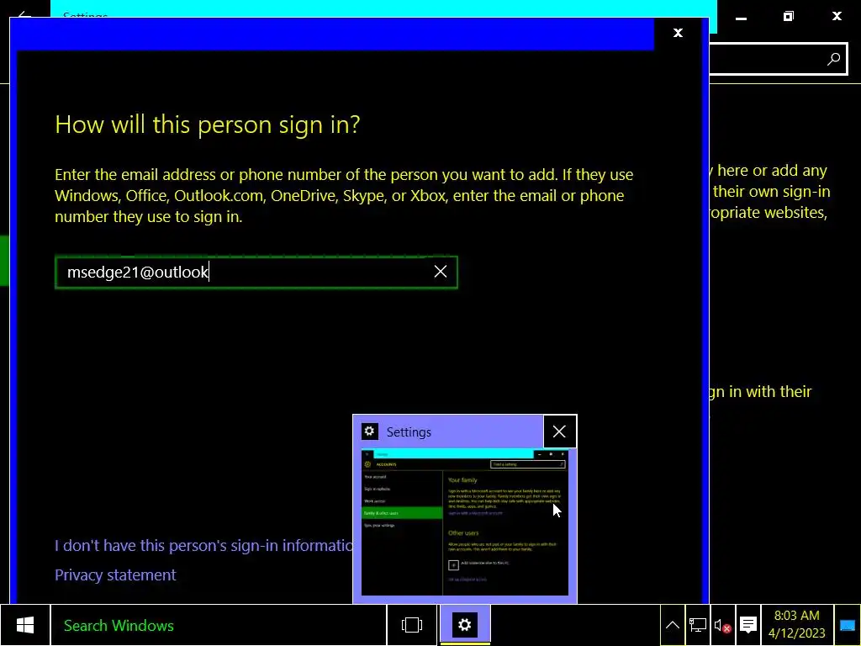
Task: Open the network status tray icon
Action: (x=698, y=625)
